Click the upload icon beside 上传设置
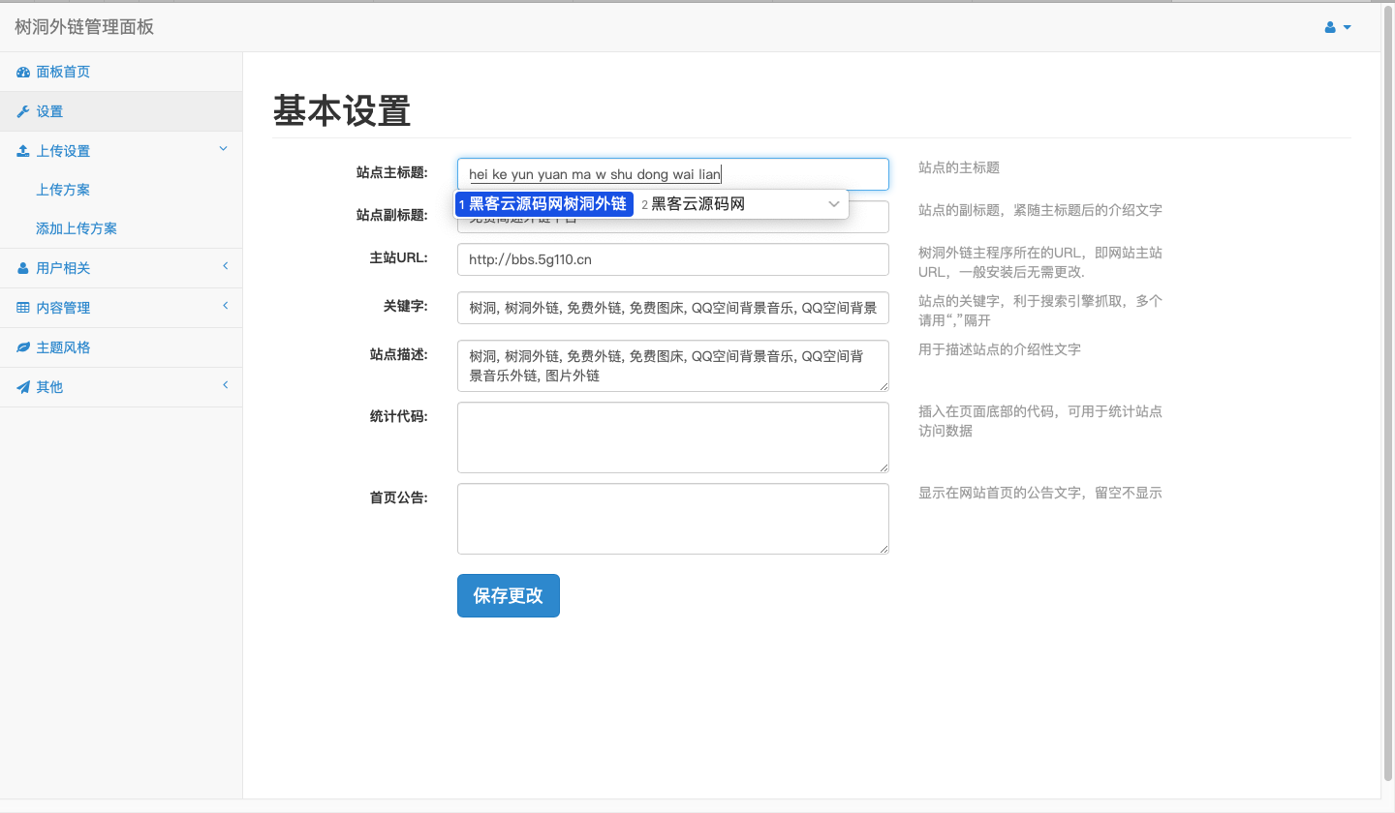The image size is (1395, 813). click(23, 151)
